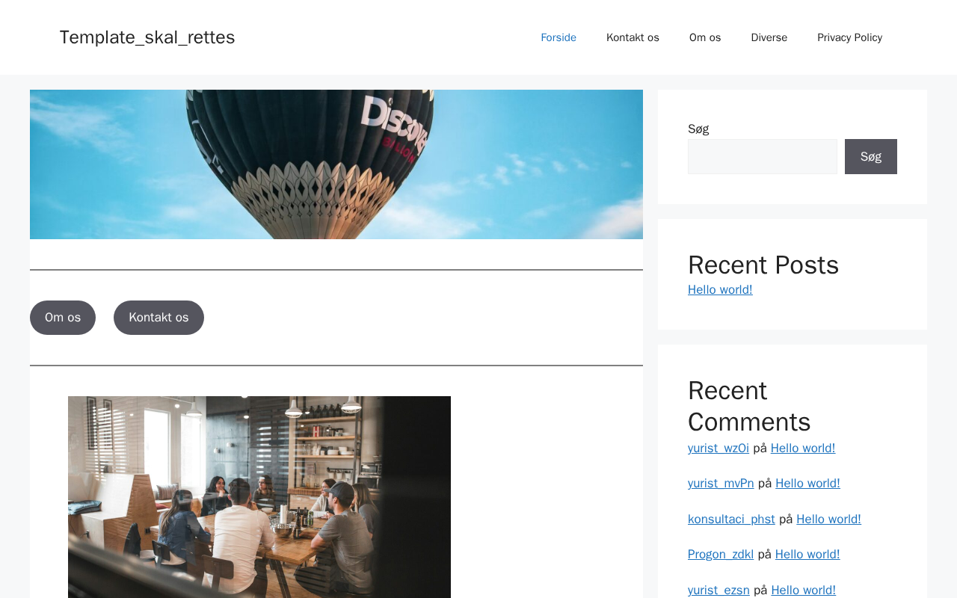The width and height of the screenshot is (957, 598).
Task: Open Hello world! link beside Progon_zdkl
Action: [807, 555]
